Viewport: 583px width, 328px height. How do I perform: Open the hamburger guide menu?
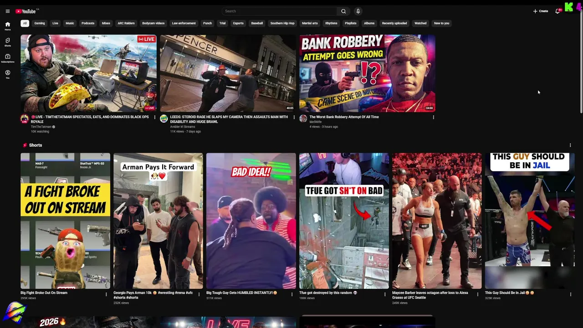pyautogui.click(x=7, y=11)
